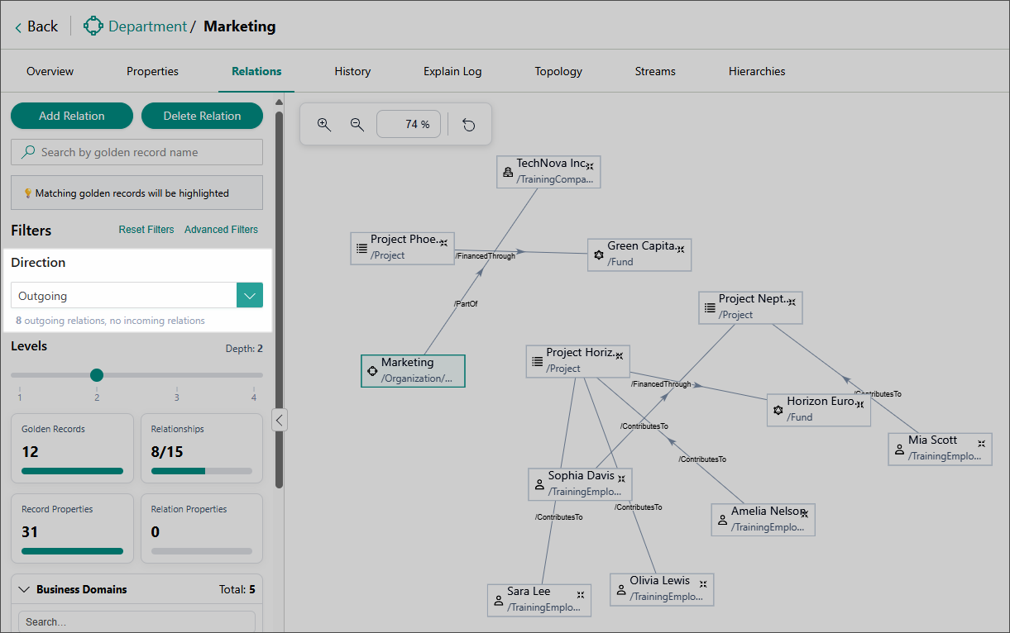
Task: Collapse the left filter panel
Action: [280, 421]
